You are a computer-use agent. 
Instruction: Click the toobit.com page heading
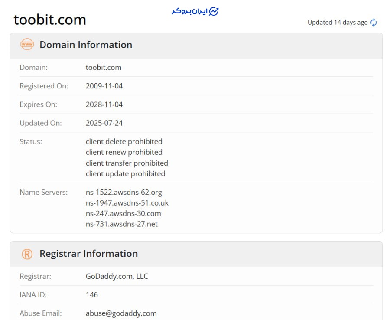coord(50,20)
